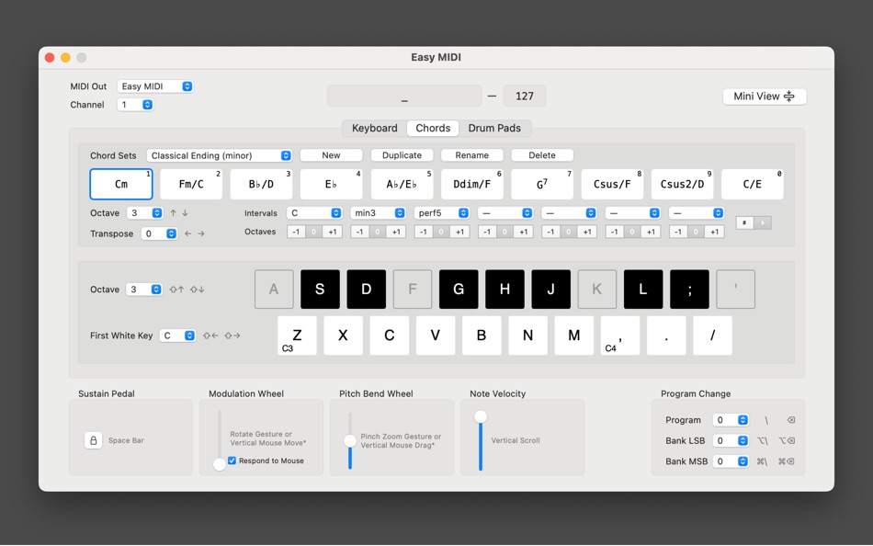873x546 pixels.
Task: Toggle Respond to Mouse checkbox
Action: [x=232, y=461]
